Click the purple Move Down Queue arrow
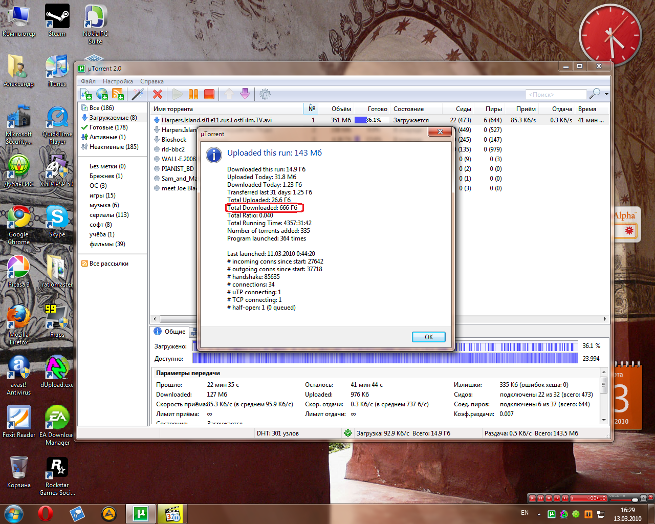 tap(245, 94)
